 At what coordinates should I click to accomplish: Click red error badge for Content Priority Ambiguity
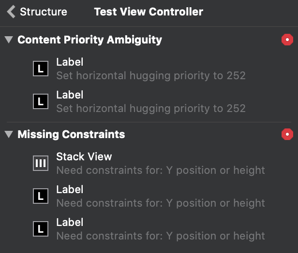(287, 40)
